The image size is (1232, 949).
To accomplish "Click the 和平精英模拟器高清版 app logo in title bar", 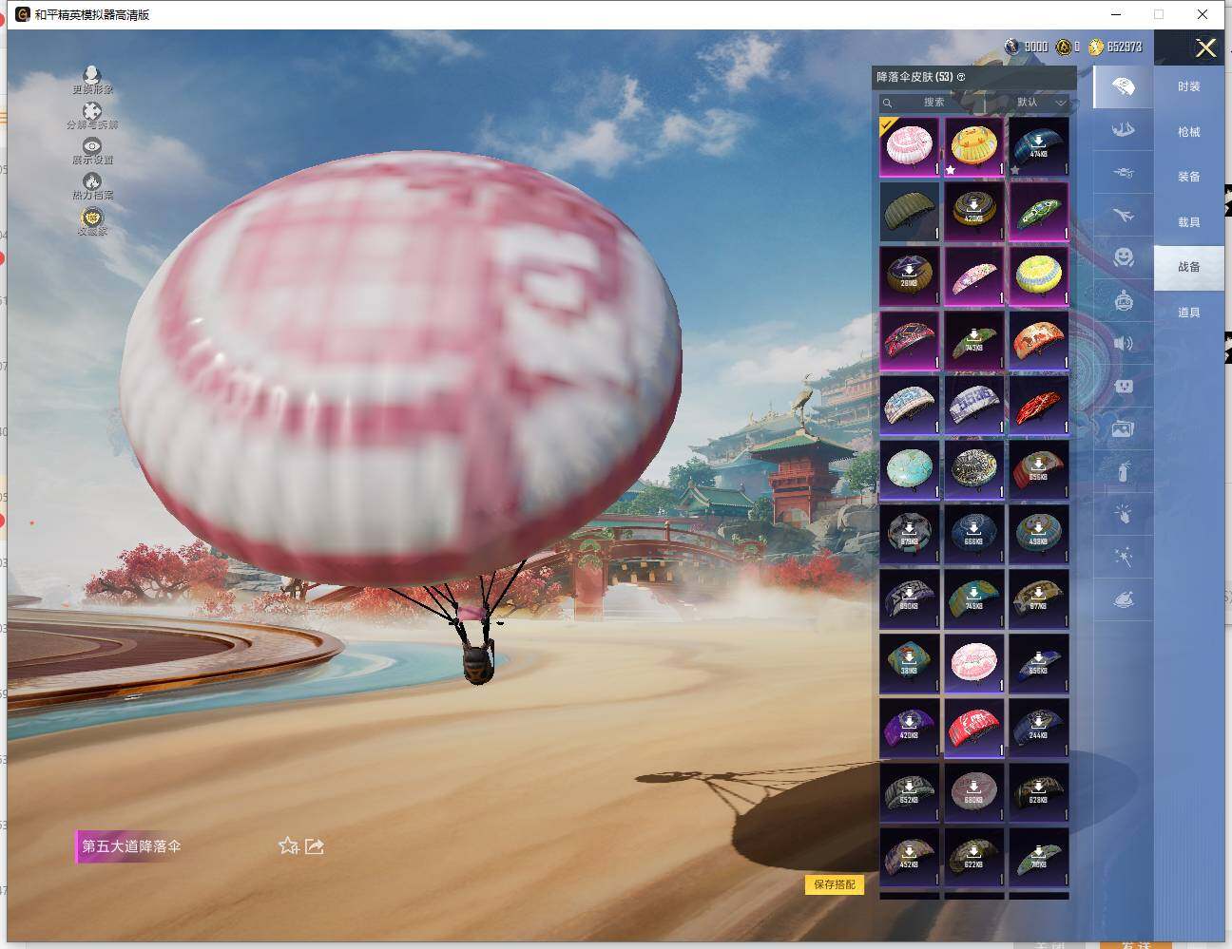I will [x=23, y=14].
